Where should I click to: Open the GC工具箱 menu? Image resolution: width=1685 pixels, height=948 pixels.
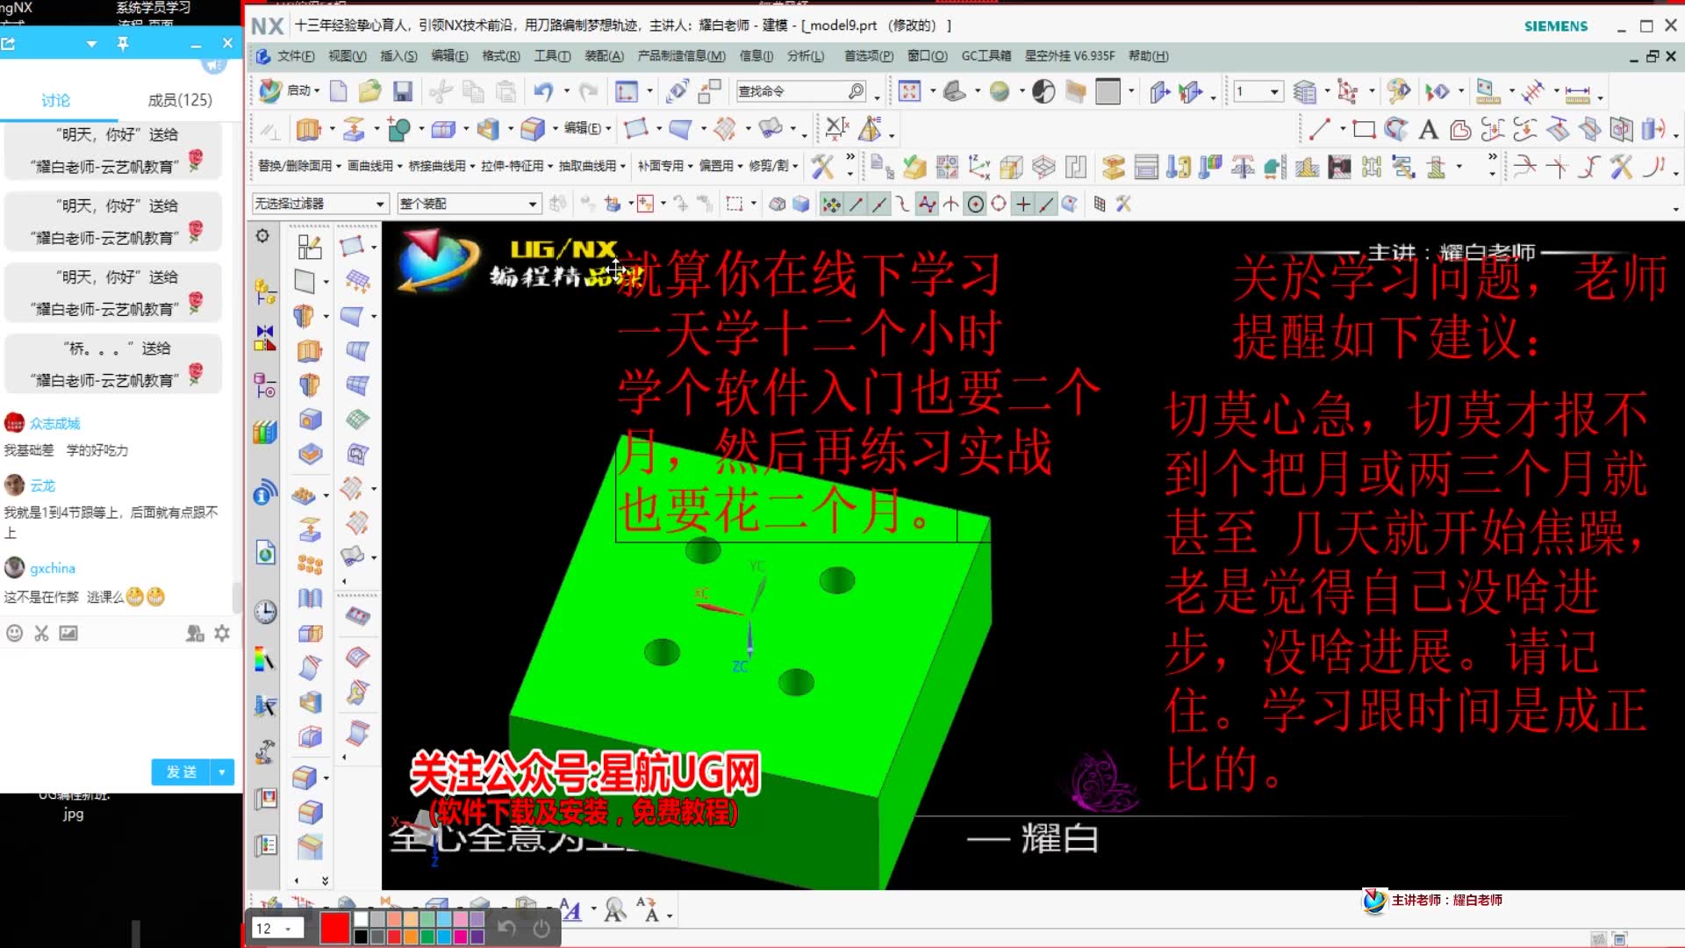click(986, 56)
